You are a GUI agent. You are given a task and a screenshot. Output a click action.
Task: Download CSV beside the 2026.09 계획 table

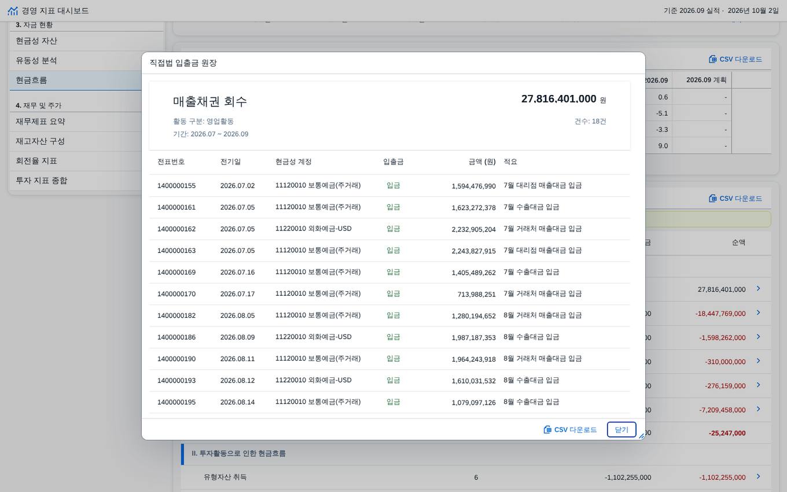coord(735,59)
